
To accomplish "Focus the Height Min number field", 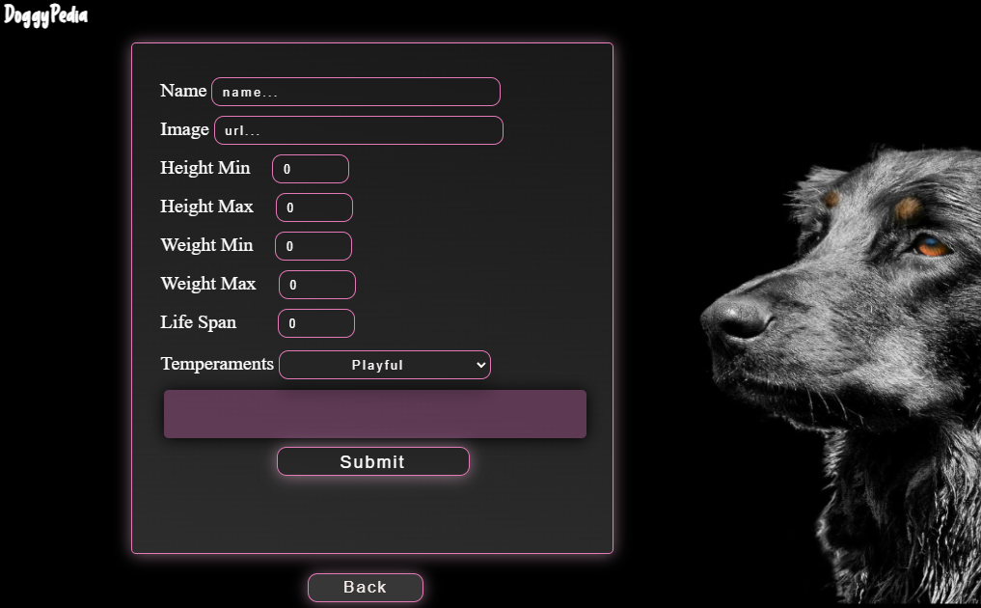I will click(310, 169).
